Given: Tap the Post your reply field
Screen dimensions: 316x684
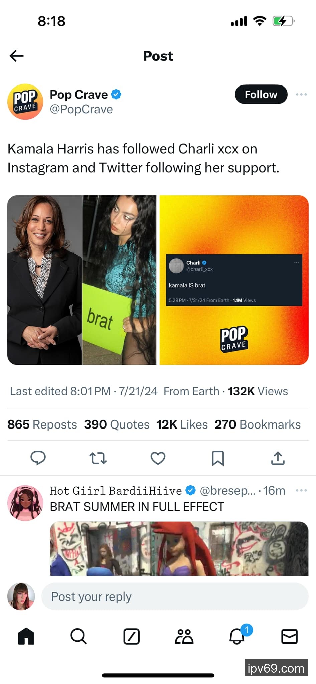Looking at the screenshot, I should [x=175, y=596].
